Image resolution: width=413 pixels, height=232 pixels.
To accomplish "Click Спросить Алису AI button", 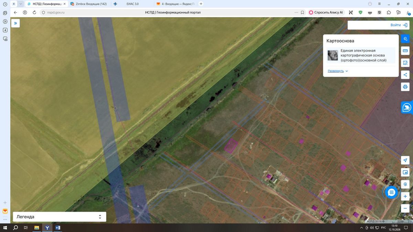I will click(326, 12).
